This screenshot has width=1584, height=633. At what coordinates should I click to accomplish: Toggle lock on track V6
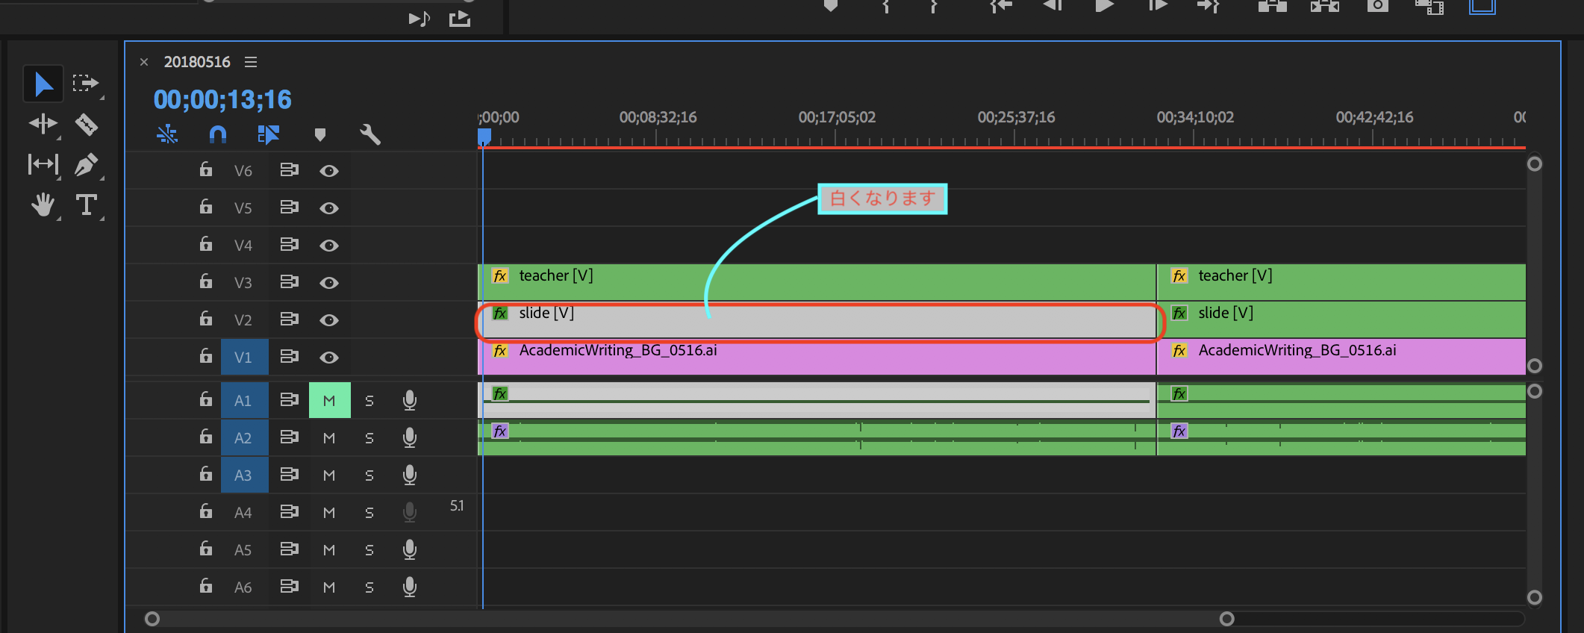[206, 170]
